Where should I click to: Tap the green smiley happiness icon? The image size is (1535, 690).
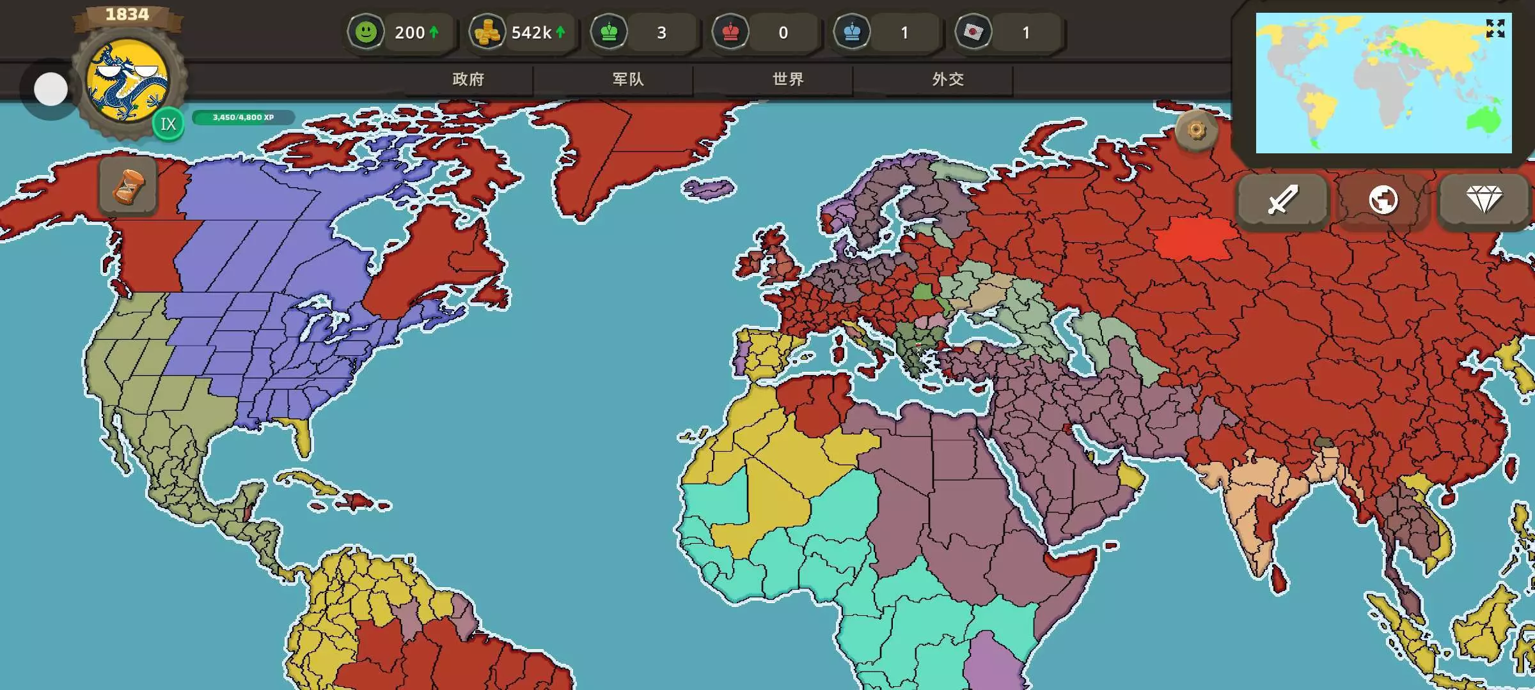pos(366,31)
